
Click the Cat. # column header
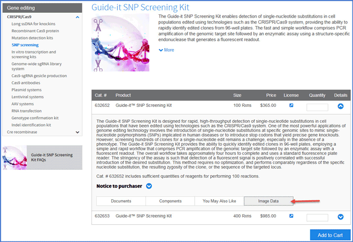point(101,95)
